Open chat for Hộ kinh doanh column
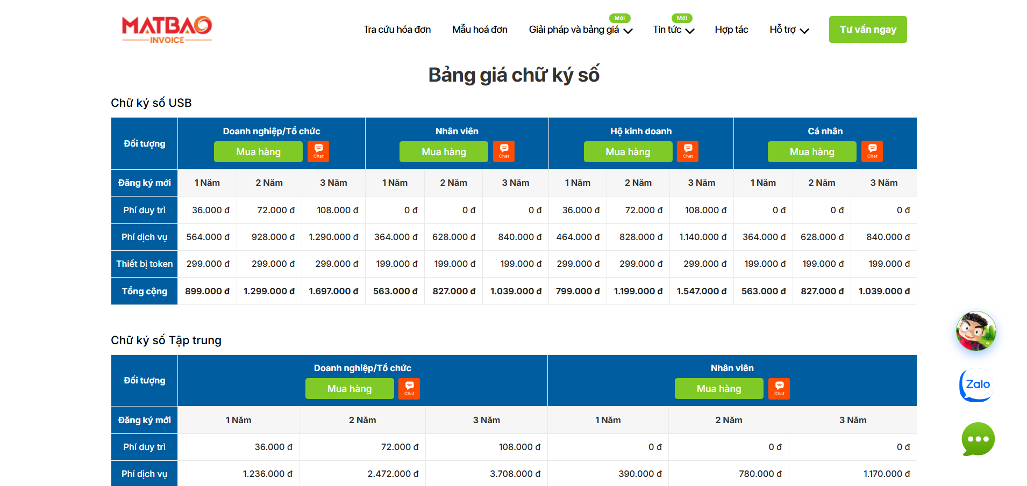 click(688, 151)
